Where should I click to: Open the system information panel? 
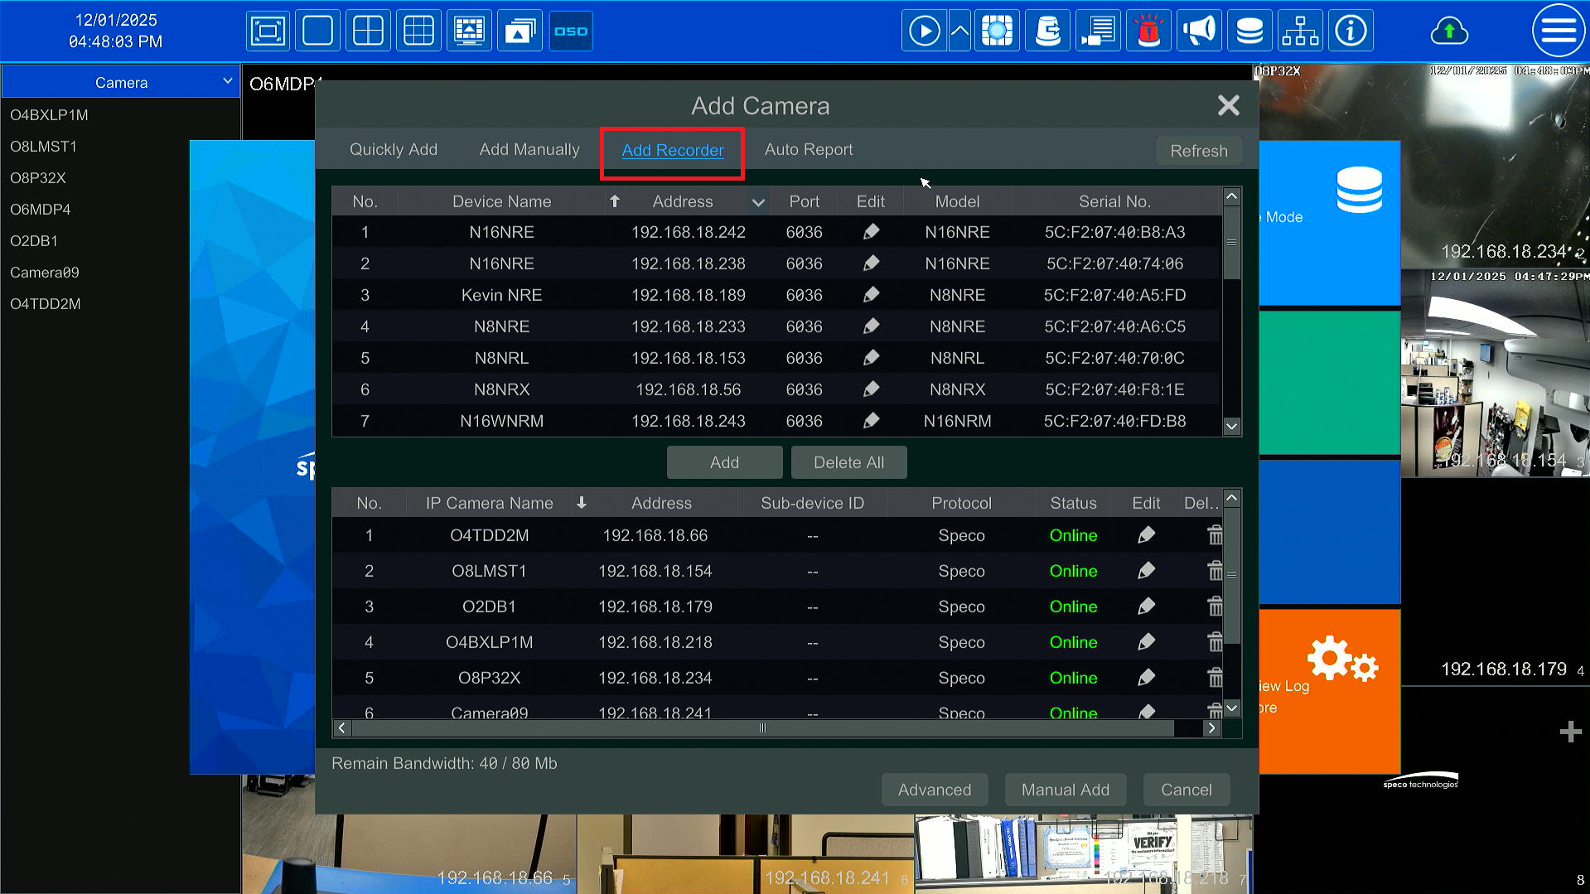pyautogui.click(x=1351, y=30)
